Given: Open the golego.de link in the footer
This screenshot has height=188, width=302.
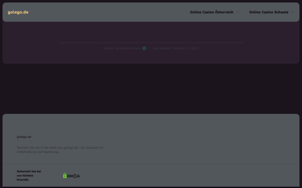Looking at the screenshot, I should [24, 137].
